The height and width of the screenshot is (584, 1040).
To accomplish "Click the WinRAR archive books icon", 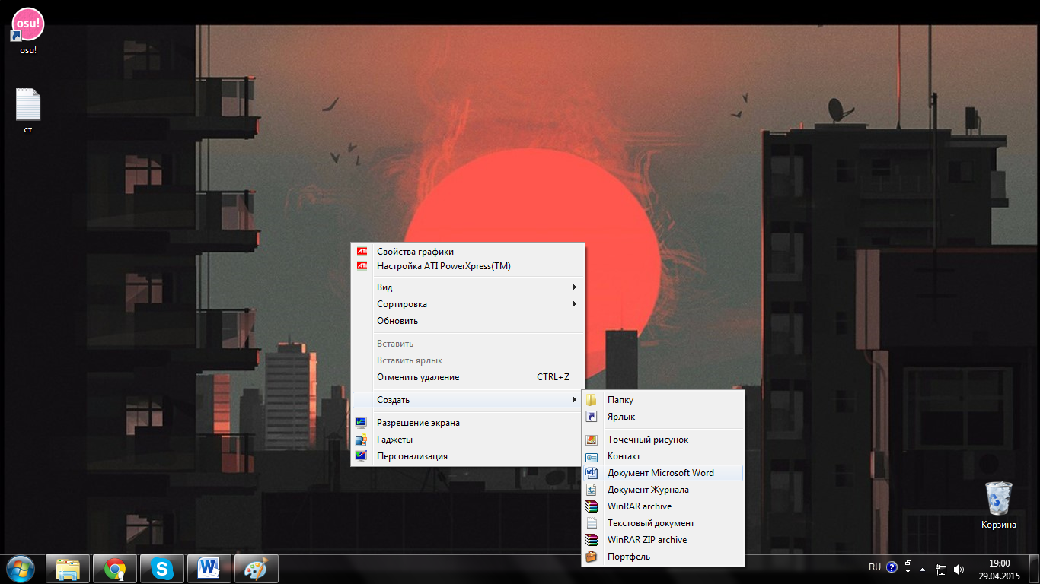I will pos(592,506).
